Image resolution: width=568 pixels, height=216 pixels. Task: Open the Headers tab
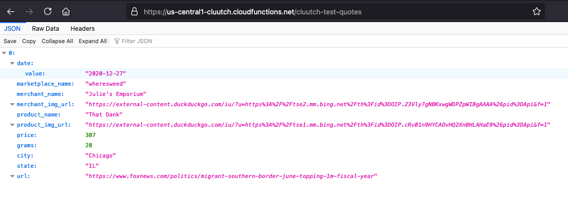tap(83, 29)
